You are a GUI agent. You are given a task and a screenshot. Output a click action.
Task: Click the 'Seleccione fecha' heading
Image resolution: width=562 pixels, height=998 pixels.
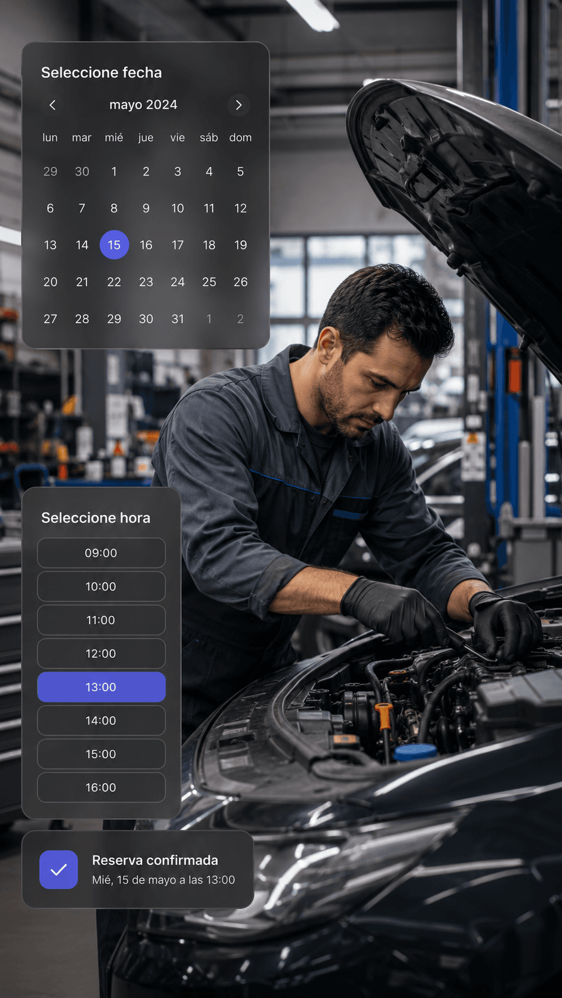pos(102,72)
